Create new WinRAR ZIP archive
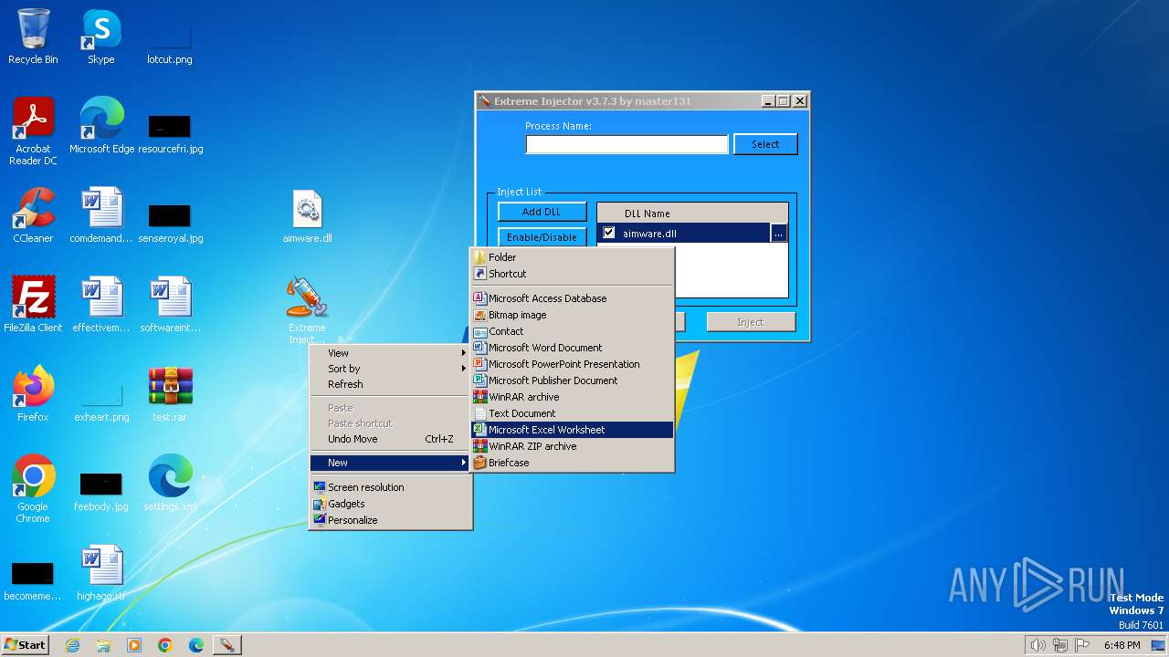This screenshot has height=657, width=1169. click(572, 446)
